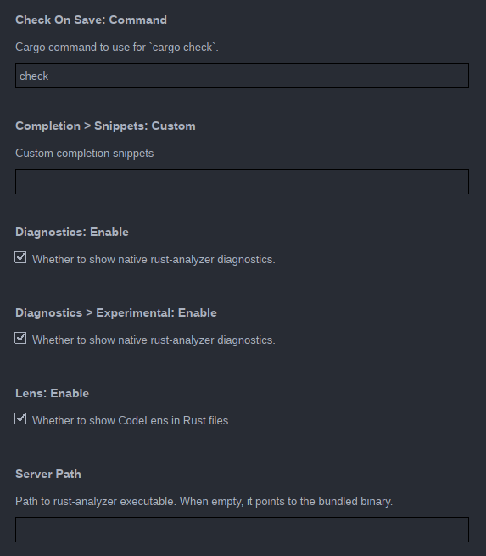
Task: Toggle the Diagnostics: Enable checkbox
Action: (20, 257)
